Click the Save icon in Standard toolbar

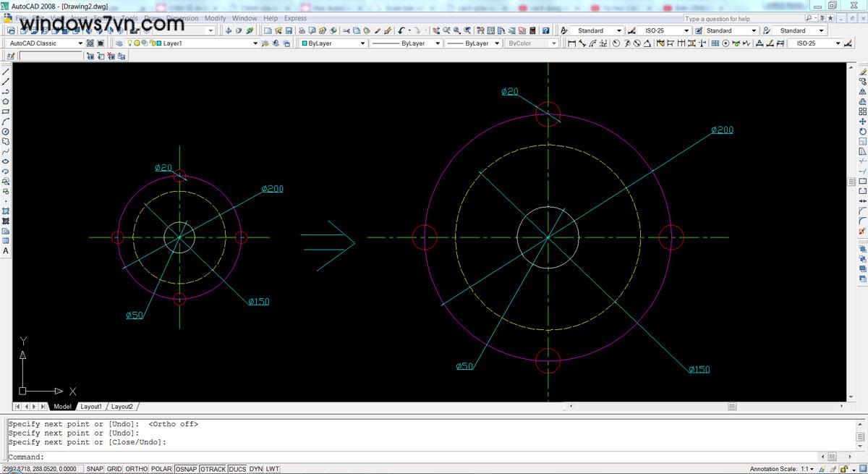pos(289,30)
